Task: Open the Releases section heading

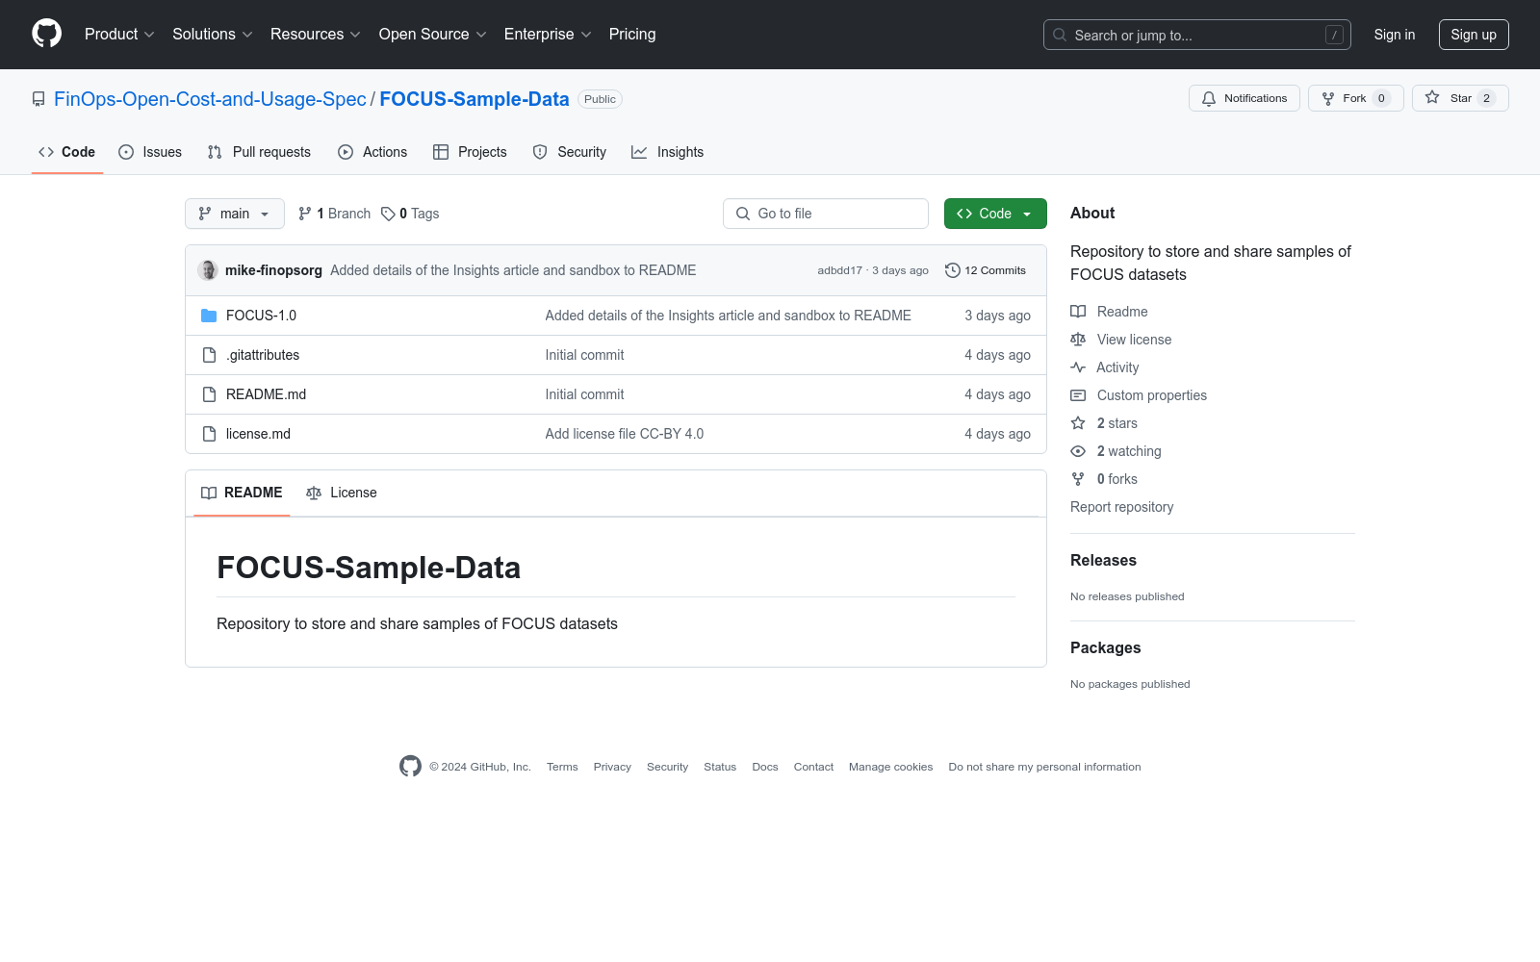Action: coord(1103,561)
